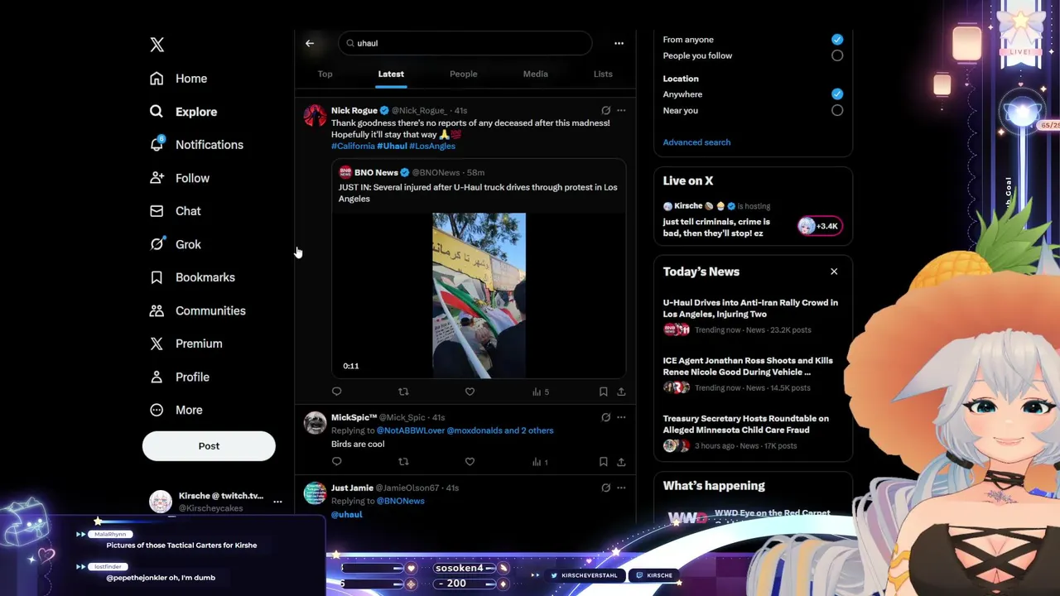Open account menu next to Kirsche profile
This screenshot has height=596, width=1060.
[x=277, y=502]
